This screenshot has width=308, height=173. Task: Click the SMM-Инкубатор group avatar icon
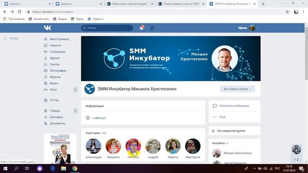pyautogui.click(x=90, y=89)
